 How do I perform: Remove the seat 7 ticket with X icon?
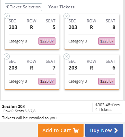(x=7, y=56)
